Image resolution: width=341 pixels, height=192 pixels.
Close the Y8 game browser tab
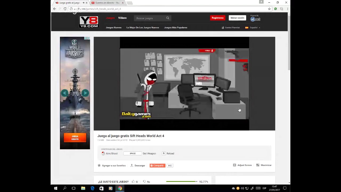coord(86,3)
